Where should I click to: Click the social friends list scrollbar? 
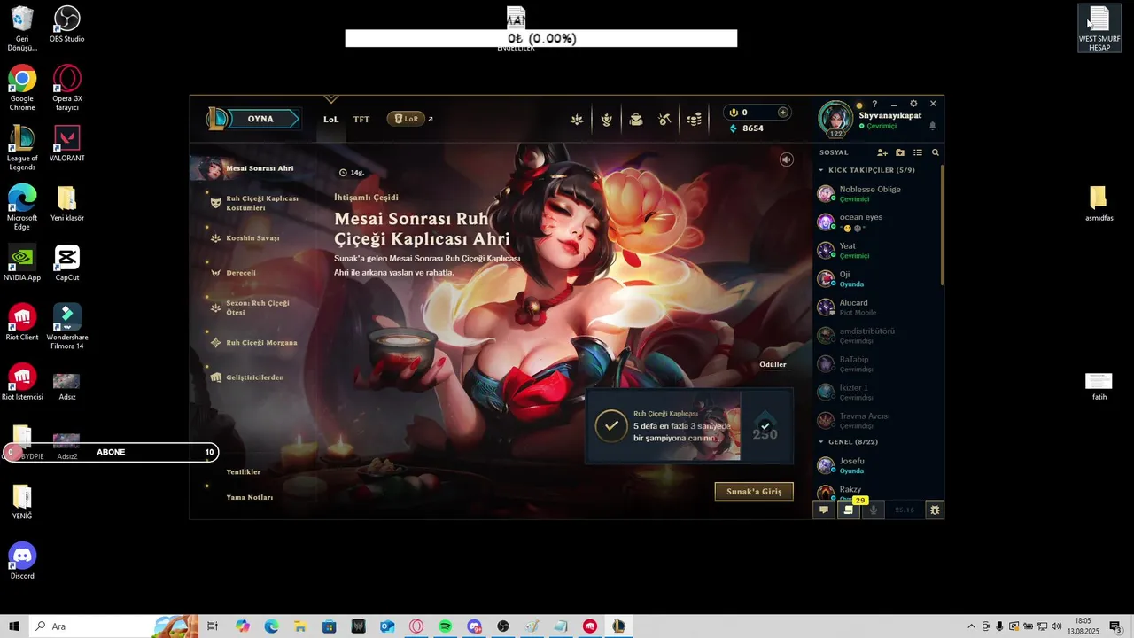coord(942,226)
